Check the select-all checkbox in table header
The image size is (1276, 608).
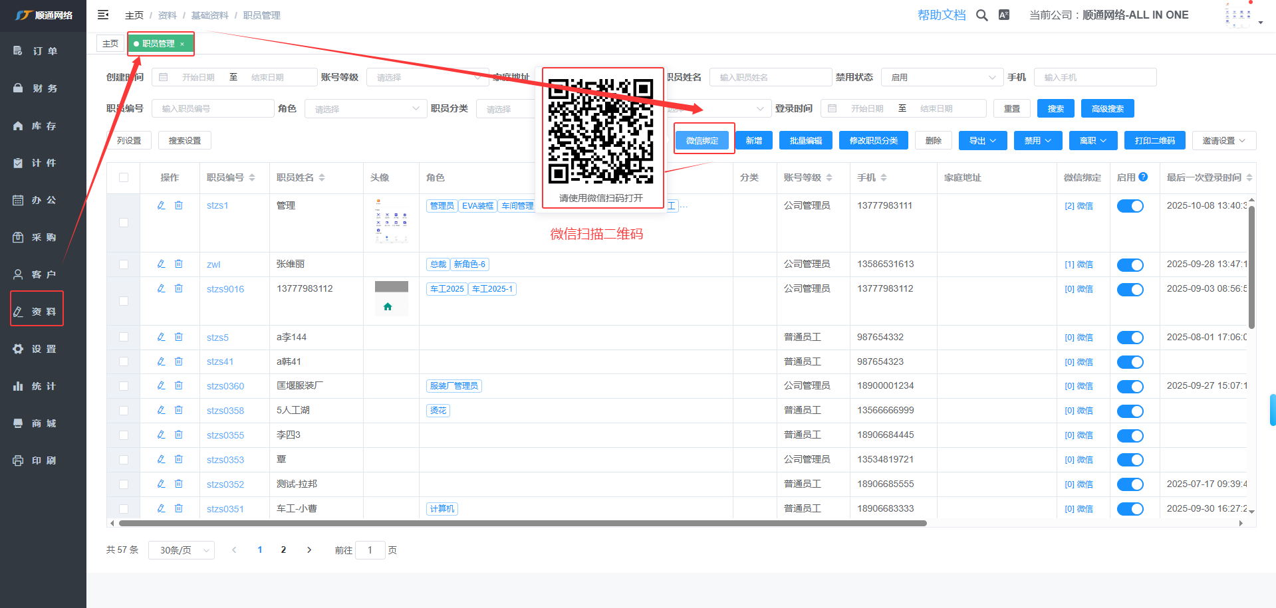(124, 177)
